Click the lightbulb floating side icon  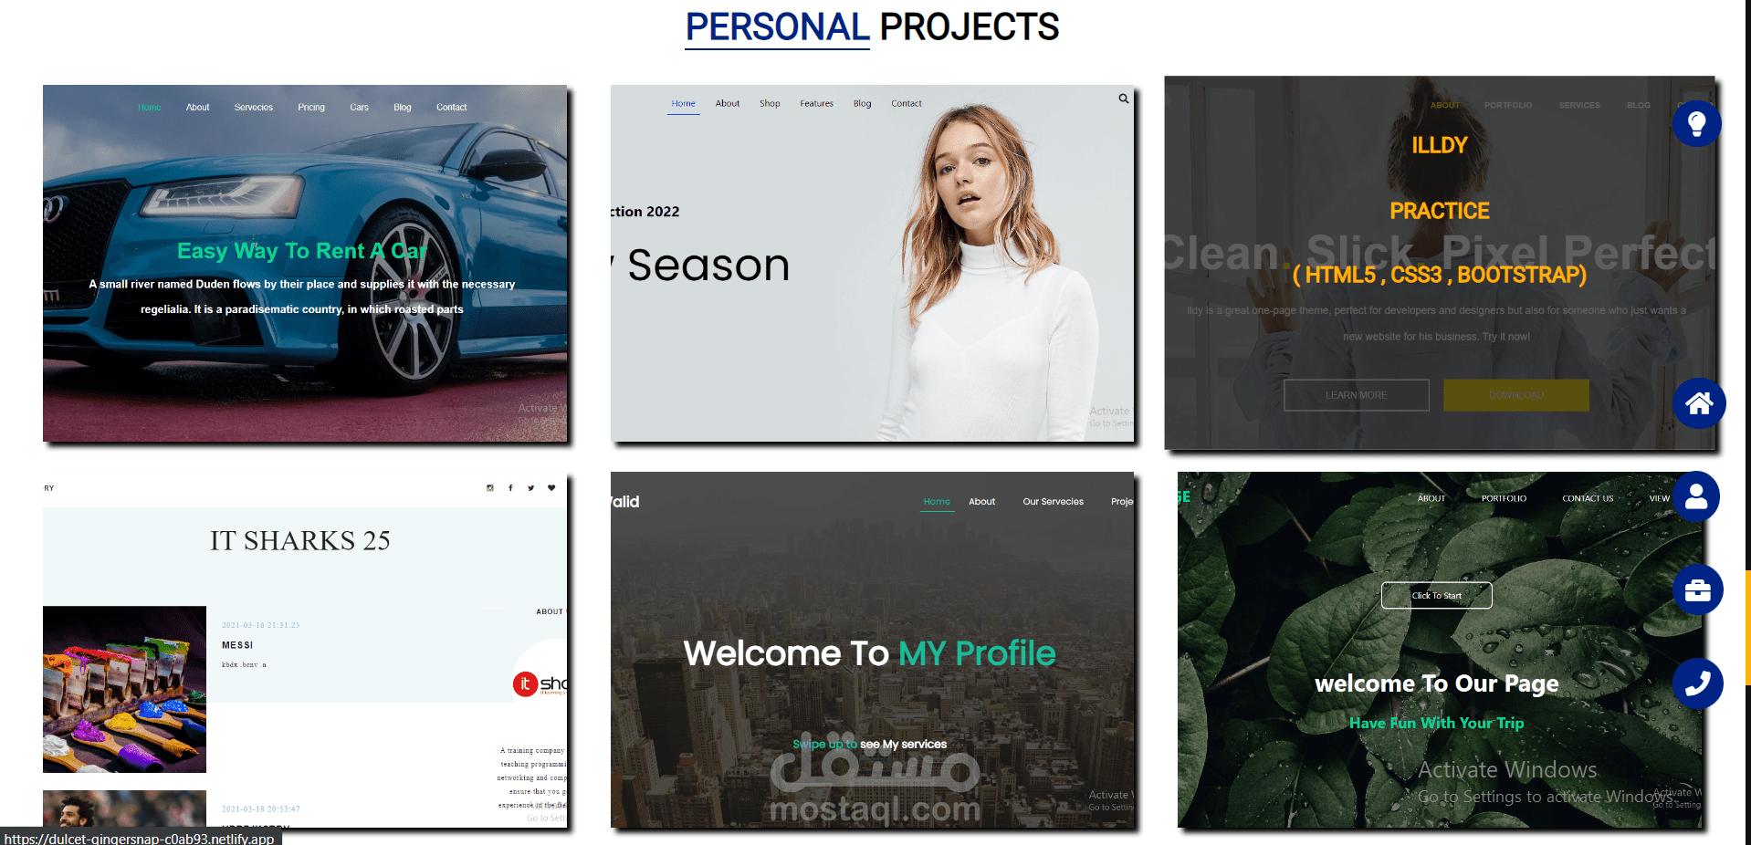1697,123
